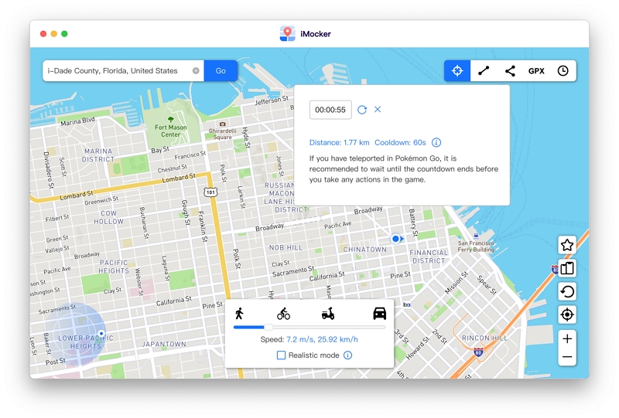
Task: Click the blue Go button
Action: (221, 71)
